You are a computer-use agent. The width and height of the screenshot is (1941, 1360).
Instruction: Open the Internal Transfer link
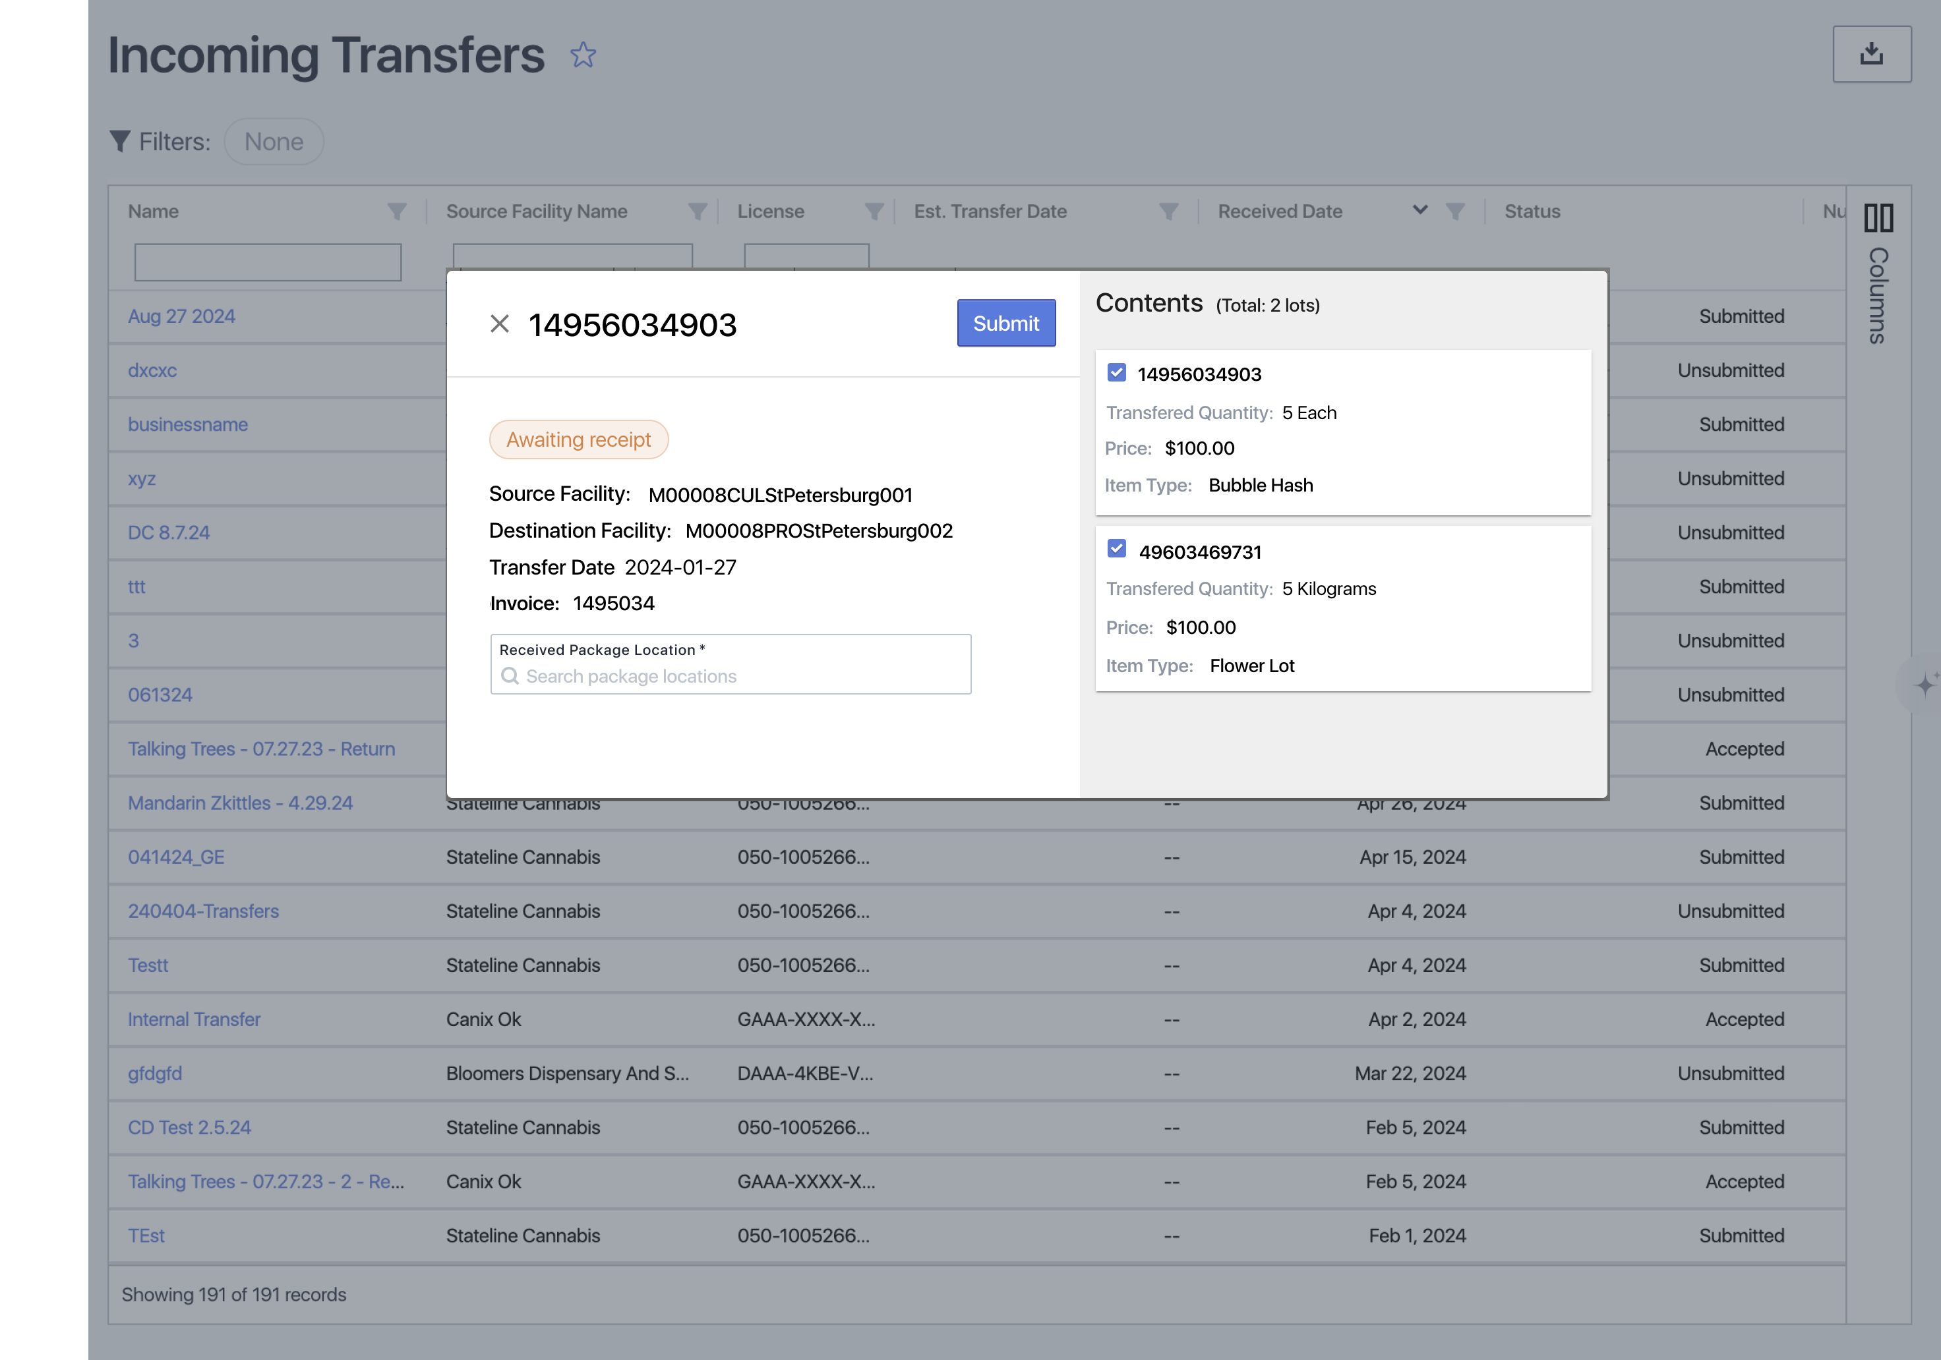click(x=194, y=1019)
